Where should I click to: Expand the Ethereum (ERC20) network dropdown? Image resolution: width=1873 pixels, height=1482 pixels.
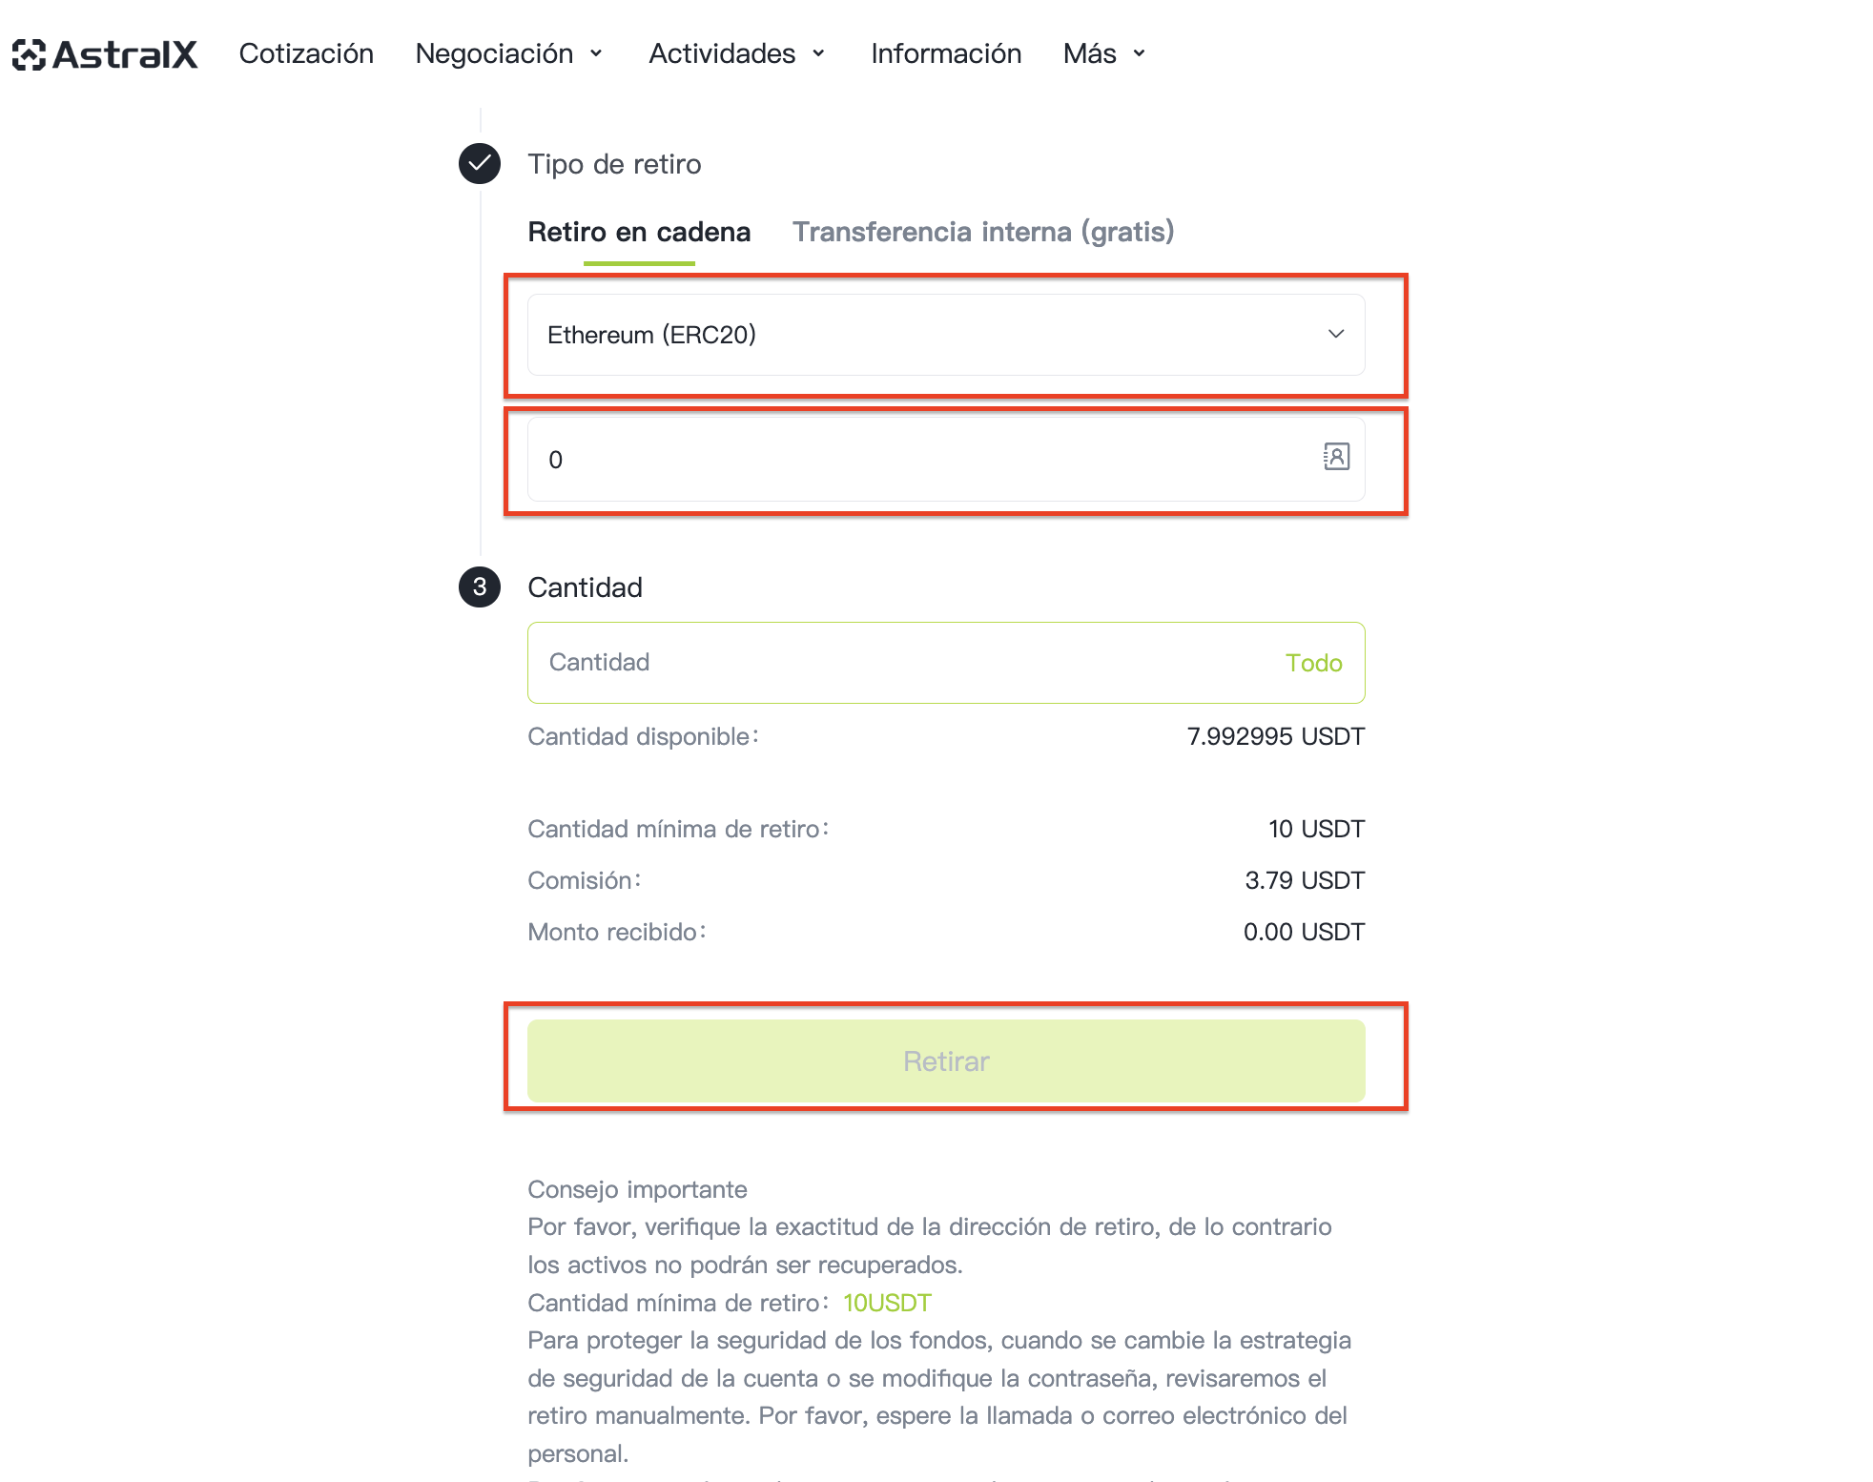pyautogui.click(x=946, y=335)
